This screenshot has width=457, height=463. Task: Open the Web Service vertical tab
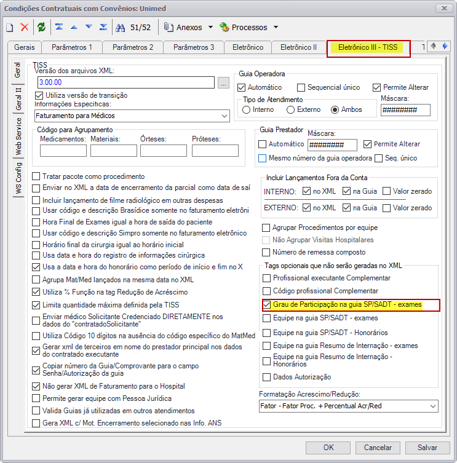[x=18, y=137]
